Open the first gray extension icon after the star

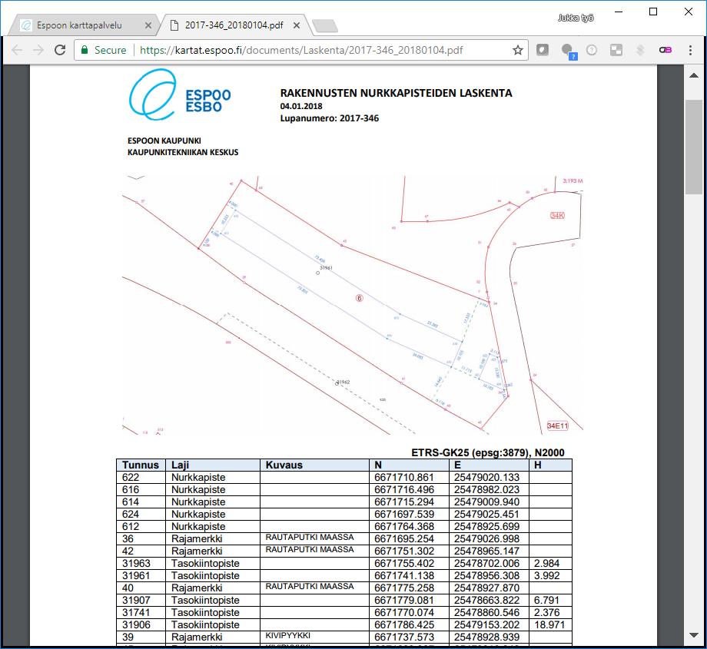coord(543,50)
